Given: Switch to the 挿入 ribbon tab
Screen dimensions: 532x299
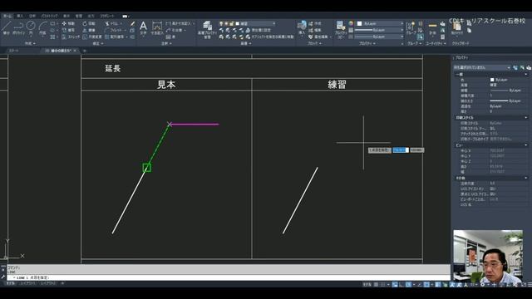Looking at the screenshot, I should click(20, 16).
